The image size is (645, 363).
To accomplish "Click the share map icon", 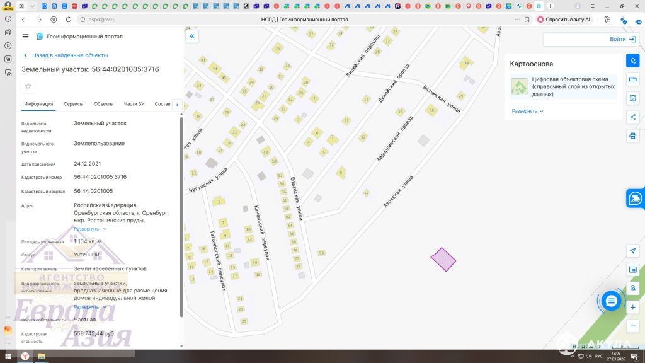I will (633, 117).
